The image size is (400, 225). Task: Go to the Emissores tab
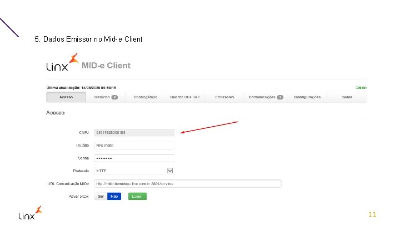pos(224,97)
